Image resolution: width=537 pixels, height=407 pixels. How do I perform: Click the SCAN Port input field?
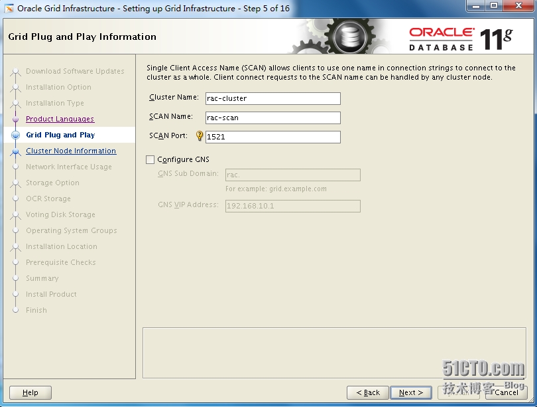(x=273, y=137)
